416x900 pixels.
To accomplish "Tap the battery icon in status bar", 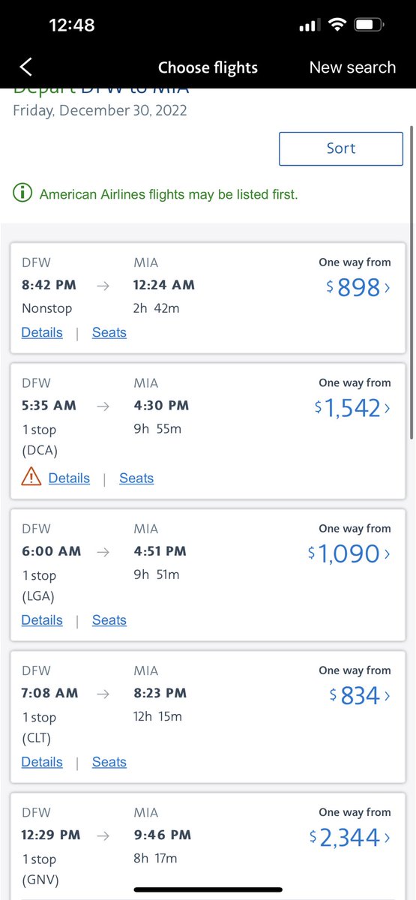I will [x=369, y=25].
